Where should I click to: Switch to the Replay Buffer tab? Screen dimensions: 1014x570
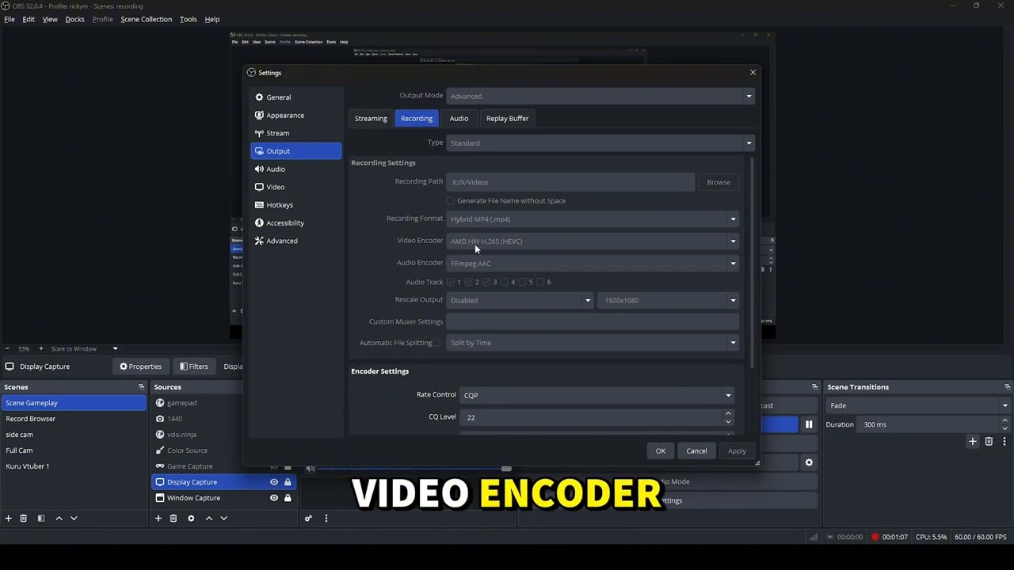[507, 119]
